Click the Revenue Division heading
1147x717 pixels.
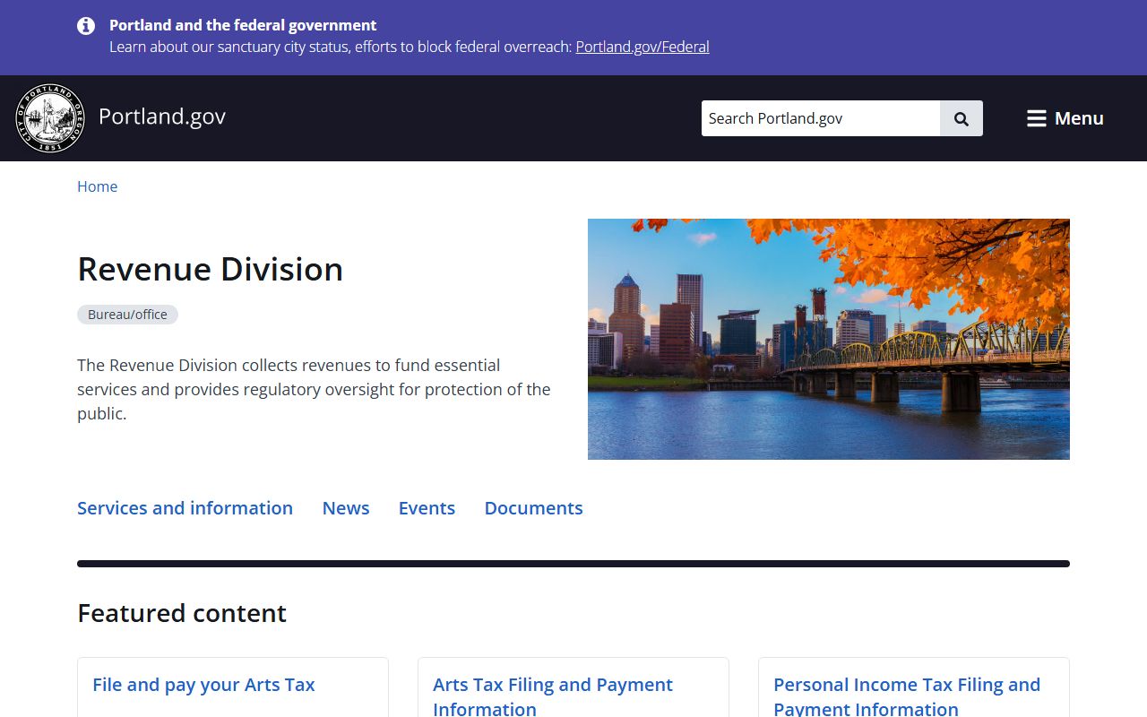point(211,269)
